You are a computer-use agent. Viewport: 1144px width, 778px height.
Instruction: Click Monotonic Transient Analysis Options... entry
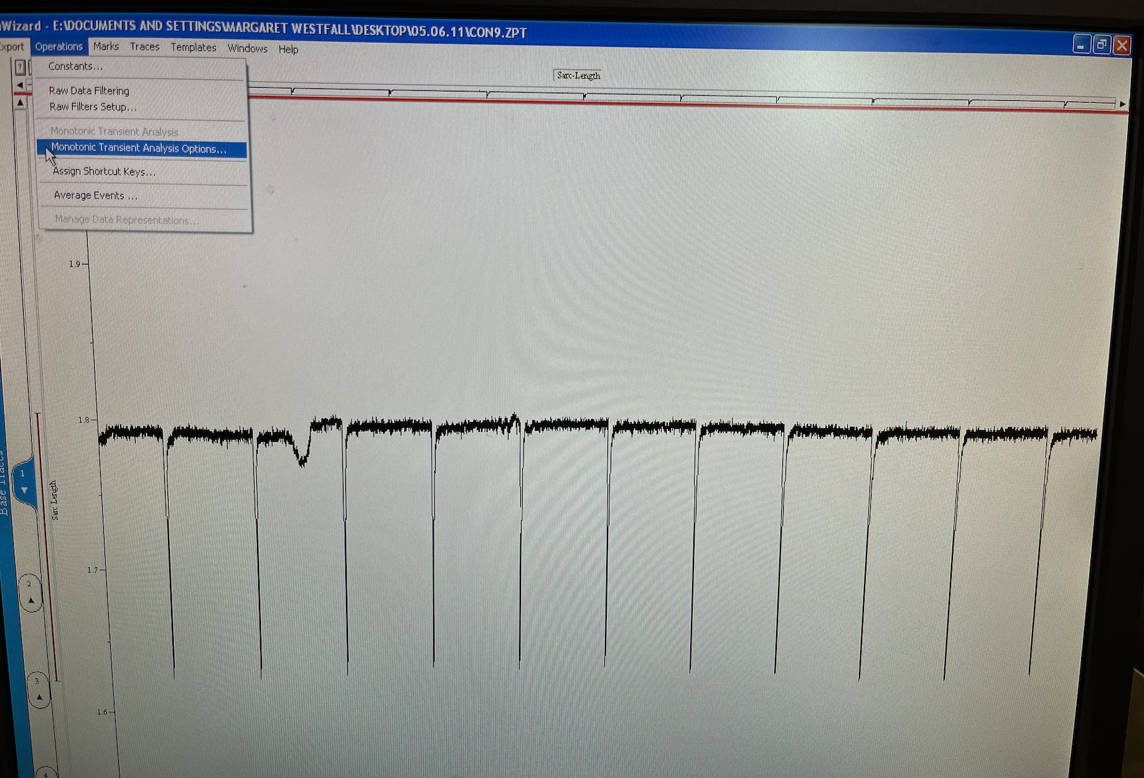[x=142, y=149]
